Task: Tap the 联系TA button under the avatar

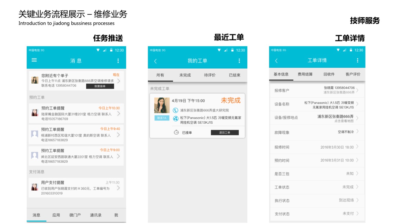Action: tap(162, 118)
